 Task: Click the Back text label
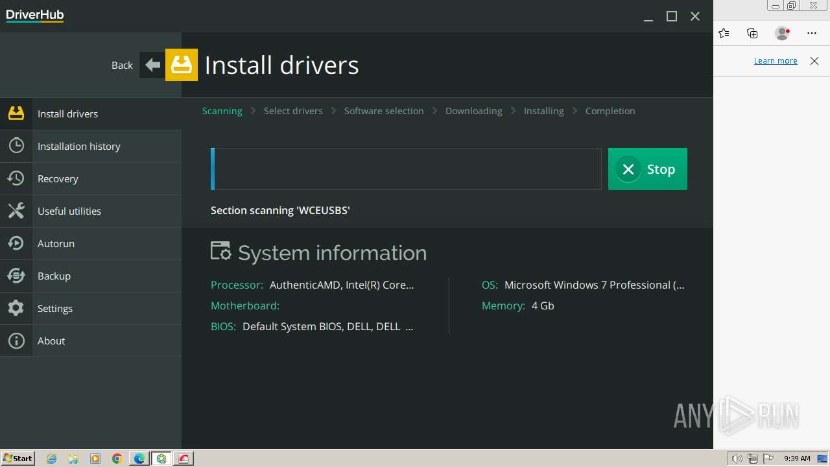click(122, 65)
